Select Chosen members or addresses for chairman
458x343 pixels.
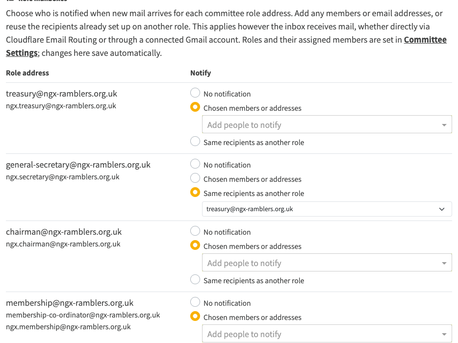[x=195, y=245]
